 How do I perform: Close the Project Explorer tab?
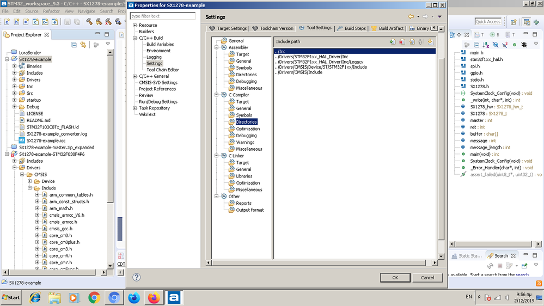[46, 35]
